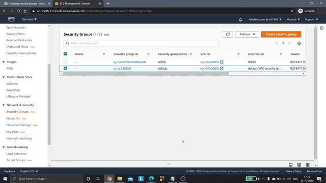
Task: Open new browser tab
Action: click(x=107, y=4)
